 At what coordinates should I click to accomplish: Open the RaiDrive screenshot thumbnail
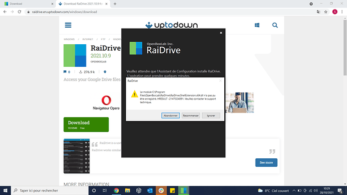pyautogui.click(x=76, y=156)
